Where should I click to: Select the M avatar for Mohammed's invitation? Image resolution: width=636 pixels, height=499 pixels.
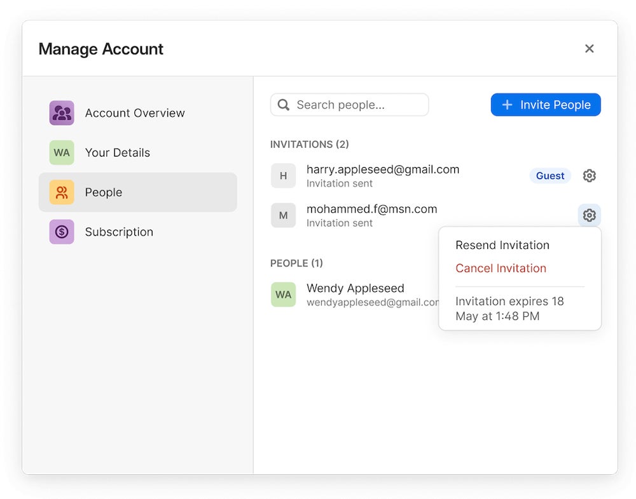tap(283, 215)
